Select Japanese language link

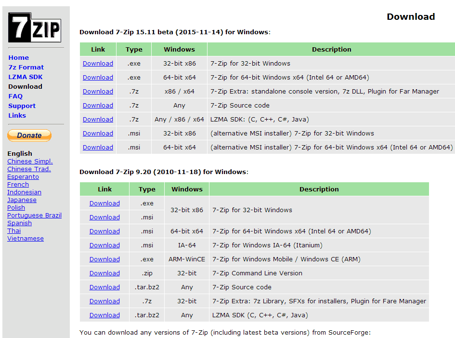tap(22, 200)
